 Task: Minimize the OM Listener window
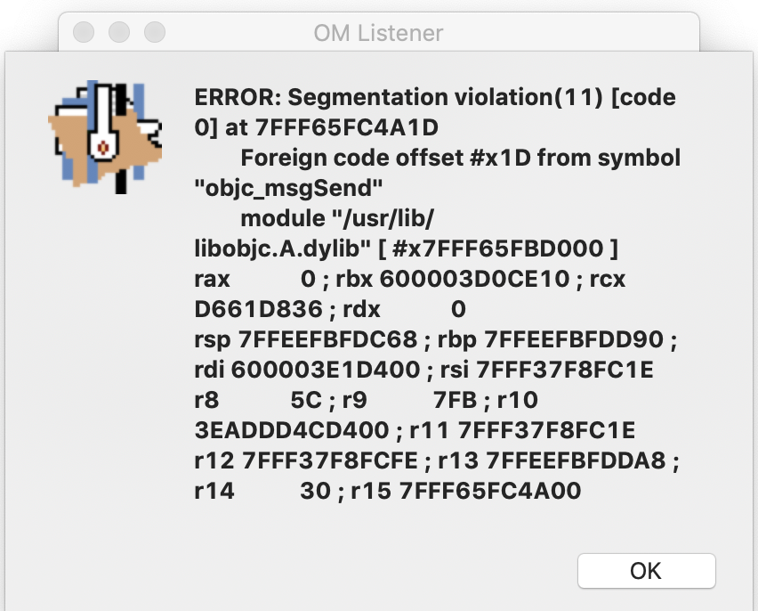click(119, 33)
